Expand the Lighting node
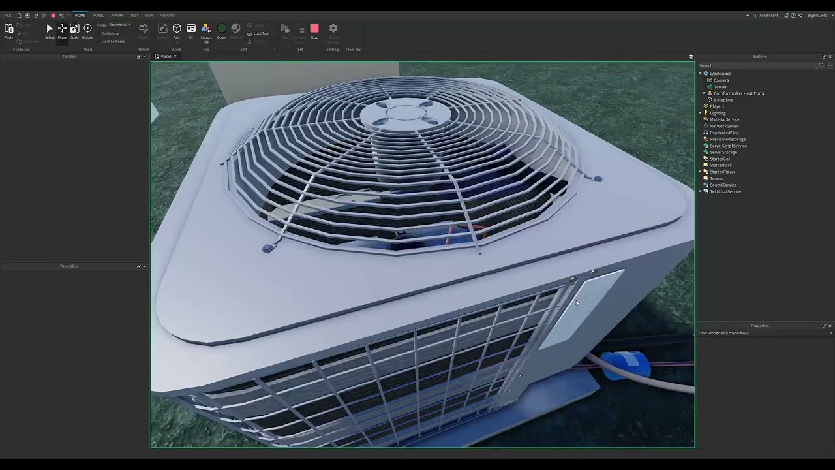 (x=701, y=113)
